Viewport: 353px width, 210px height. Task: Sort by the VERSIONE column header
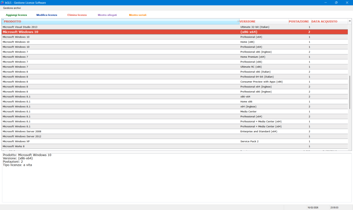264,21
